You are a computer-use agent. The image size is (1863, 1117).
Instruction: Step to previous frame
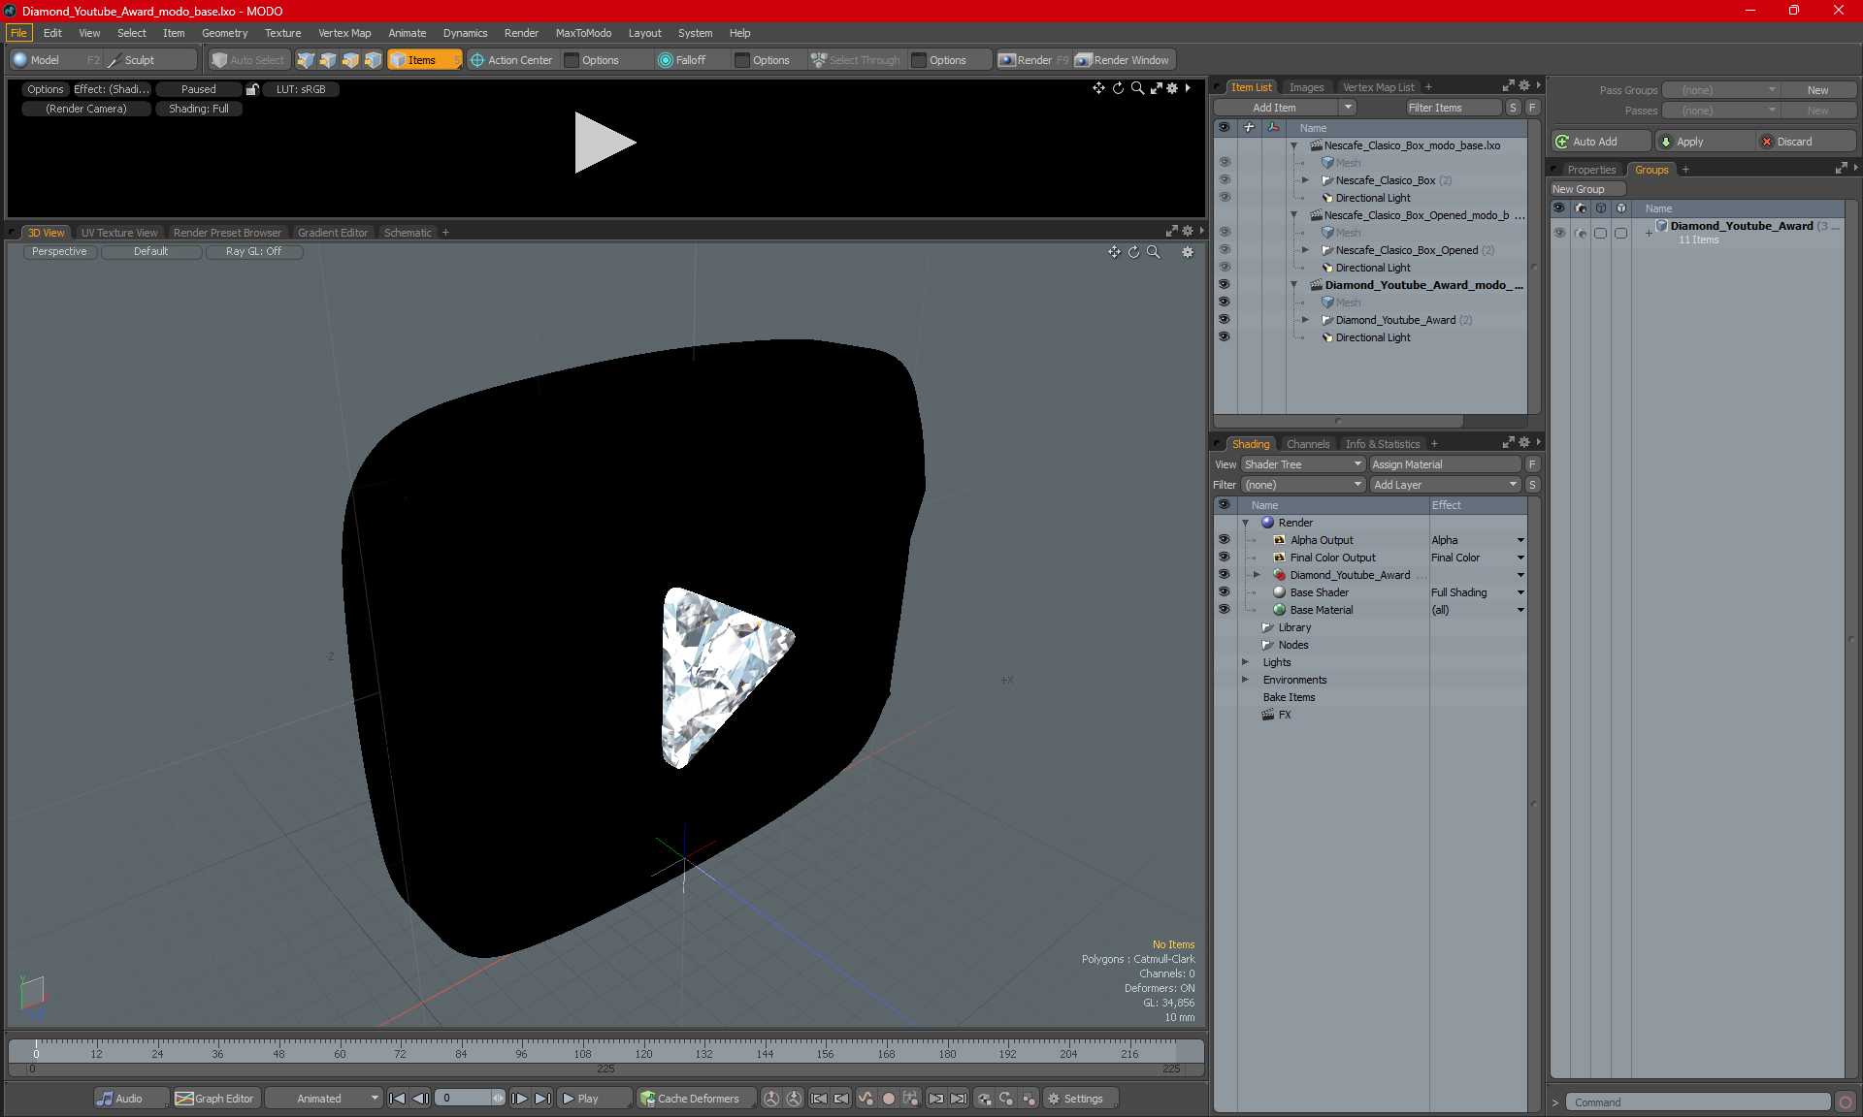(420, 1099)
